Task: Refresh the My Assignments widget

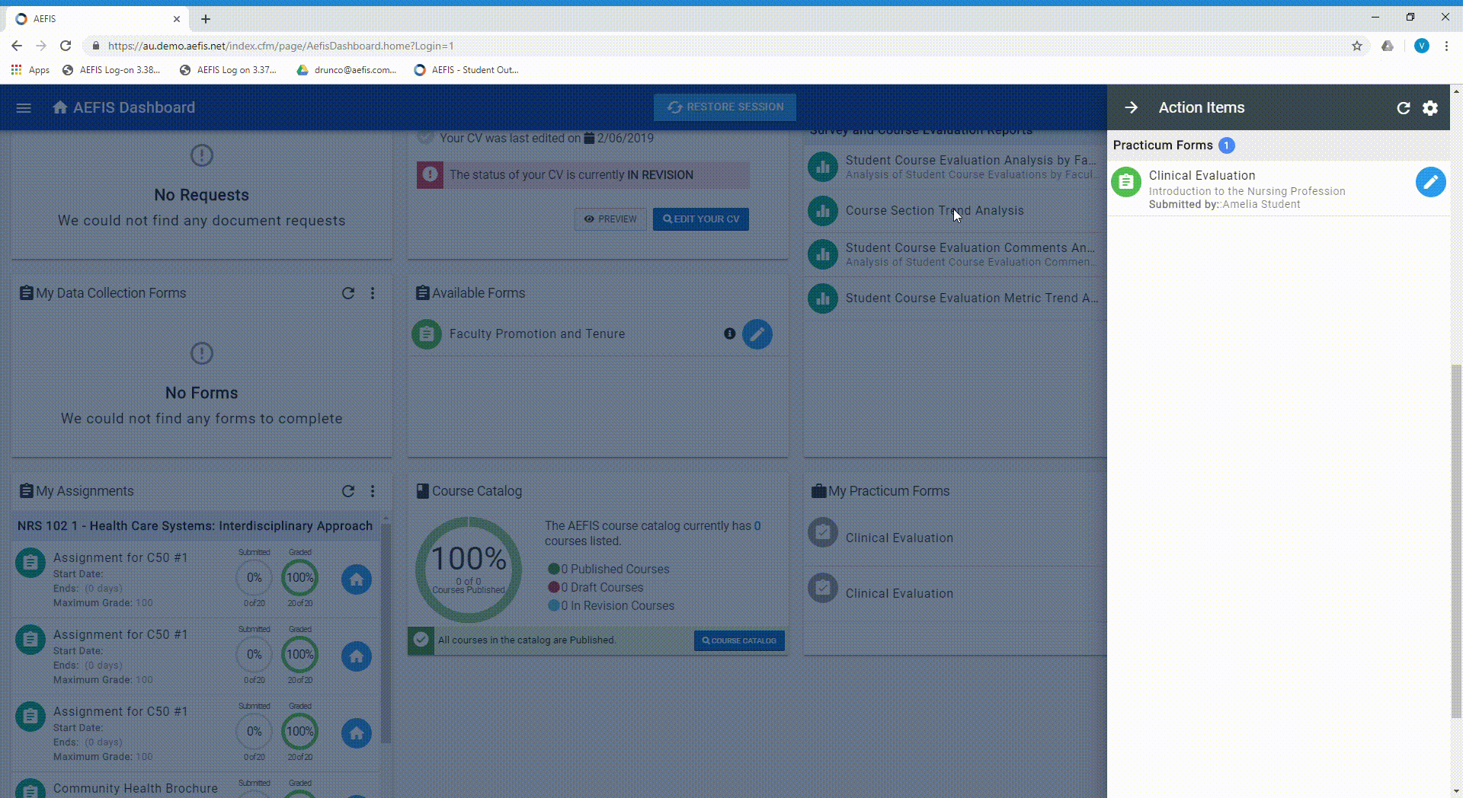Action: (x=348, y=491)
